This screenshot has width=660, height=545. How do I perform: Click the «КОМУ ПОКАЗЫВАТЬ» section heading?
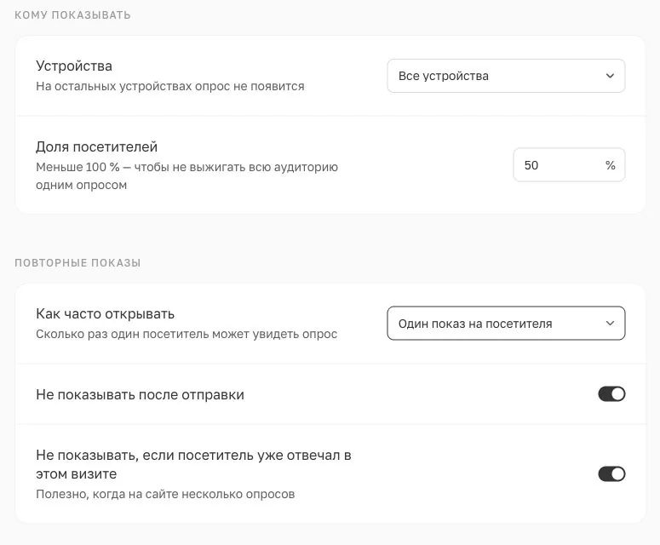coord(73,15)
